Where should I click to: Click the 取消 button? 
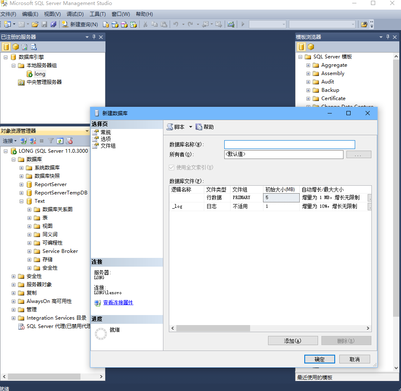tap(354, 359)
